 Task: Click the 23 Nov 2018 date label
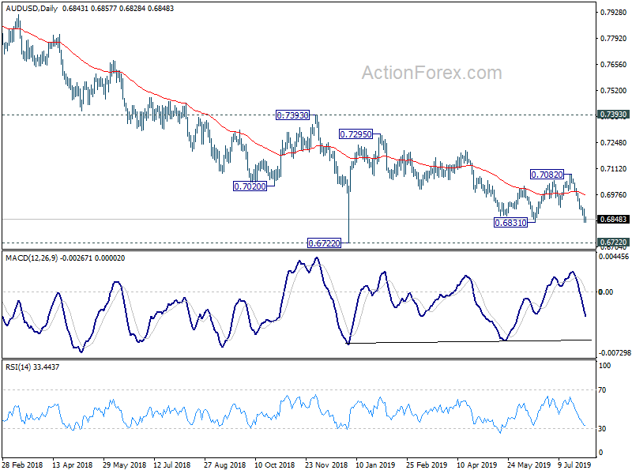pos(326,465)
